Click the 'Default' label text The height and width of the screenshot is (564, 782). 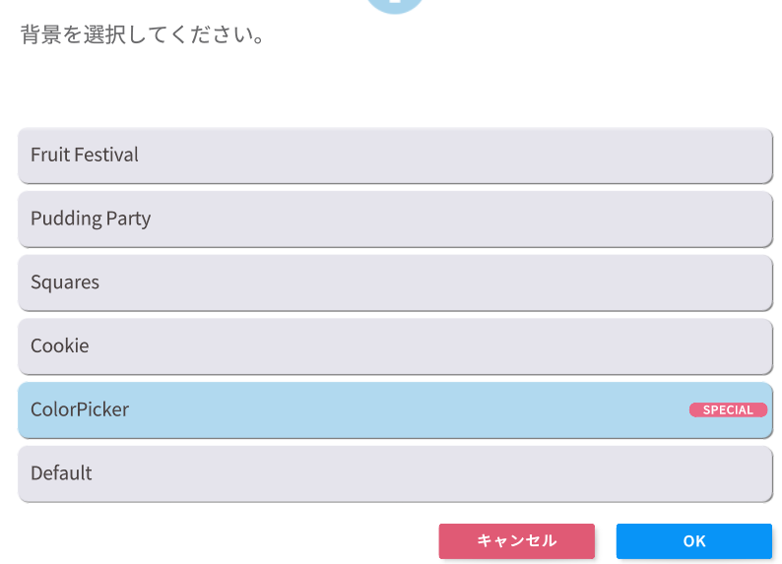tap(61, 473)
